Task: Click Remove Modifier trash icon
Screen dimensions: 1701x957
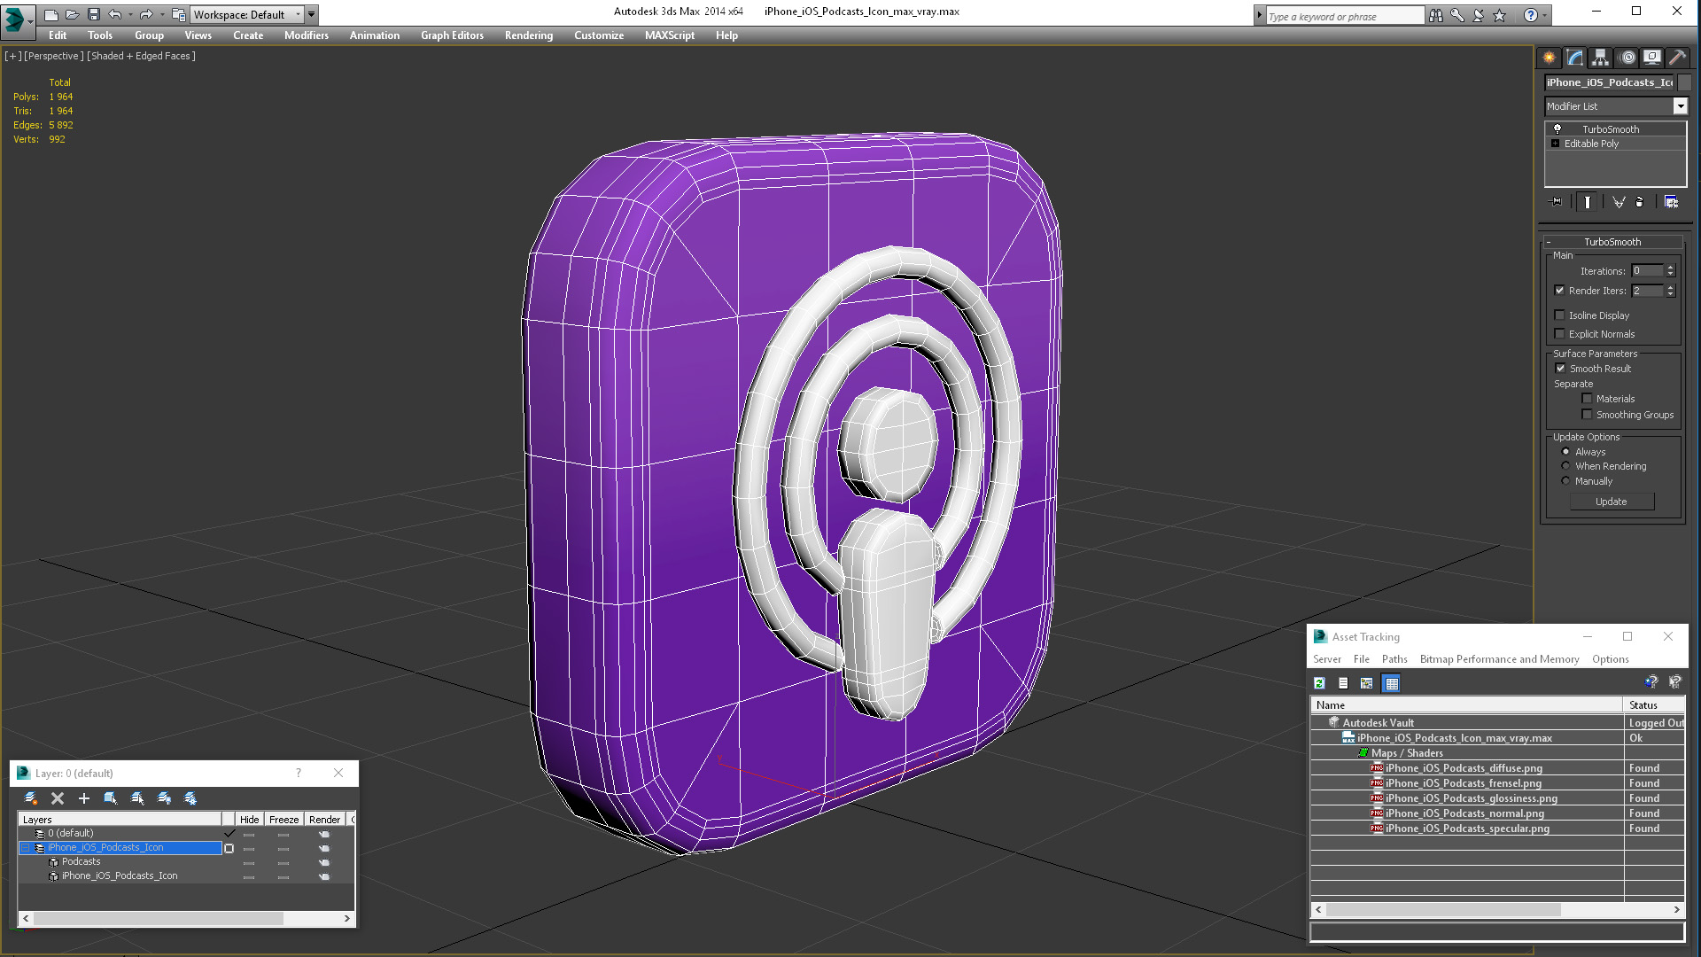Action: pyautogui.click(x=1639, y=202)
